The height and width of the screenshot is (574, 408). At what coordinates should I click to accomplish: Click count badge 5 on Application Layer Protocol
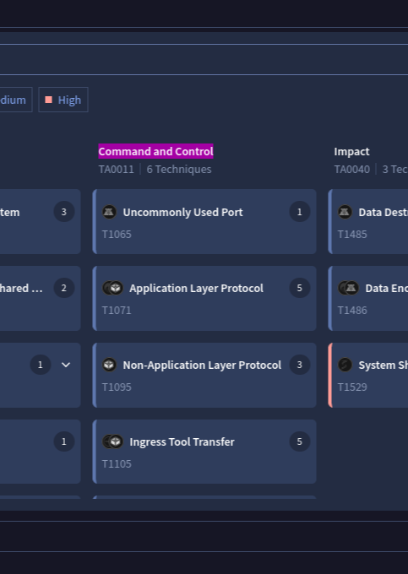point(300,288)
